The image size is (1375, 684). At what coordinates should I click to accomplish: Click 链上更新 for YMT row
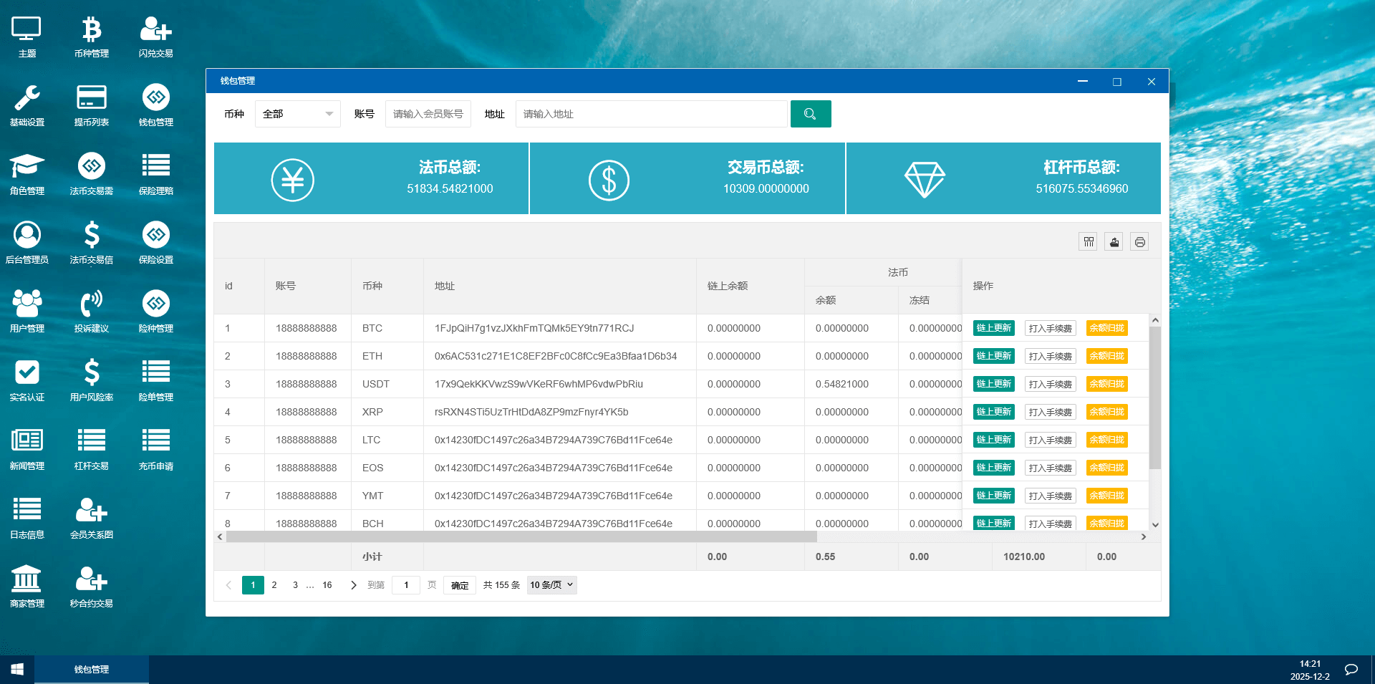(993, 496)
